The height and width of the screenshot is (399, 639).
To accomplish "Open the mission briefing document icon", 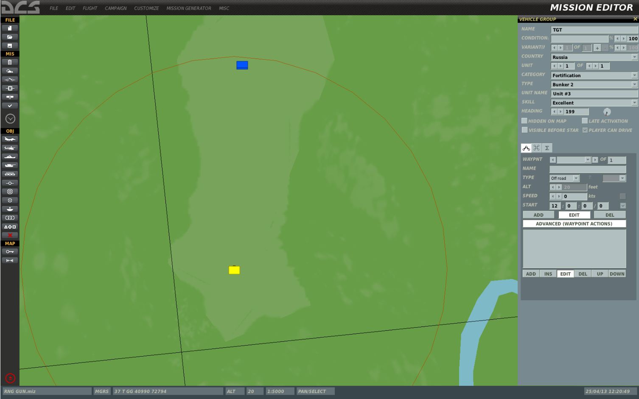I will click(10, 62).
